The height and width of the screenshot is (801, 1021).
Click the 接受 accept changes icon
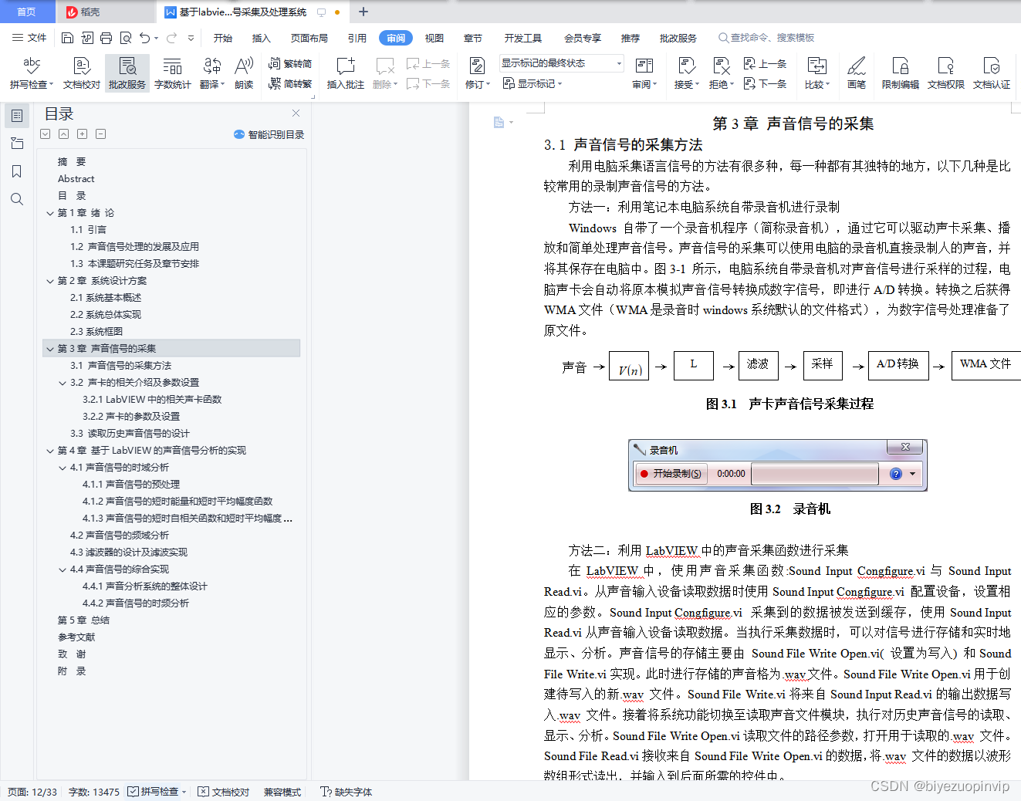pos(686,66)
